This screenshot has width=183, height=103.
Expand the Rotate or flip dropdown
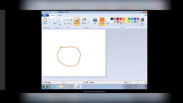pos(60,25)
